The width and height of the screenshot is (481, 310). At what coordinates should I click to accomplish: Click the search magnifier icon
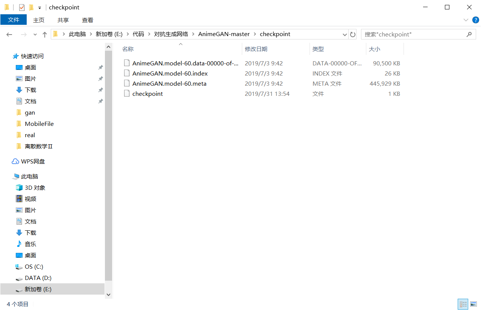tap(469, 34)
